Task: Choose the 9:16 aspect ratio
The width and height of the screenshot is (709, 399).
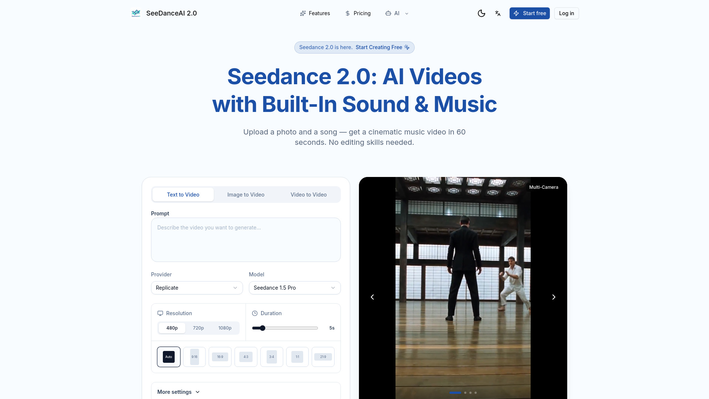Action: pos(194,357)
